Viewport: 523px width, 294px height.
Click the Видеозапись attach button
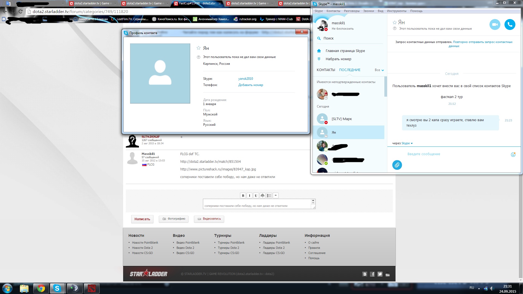209,219
